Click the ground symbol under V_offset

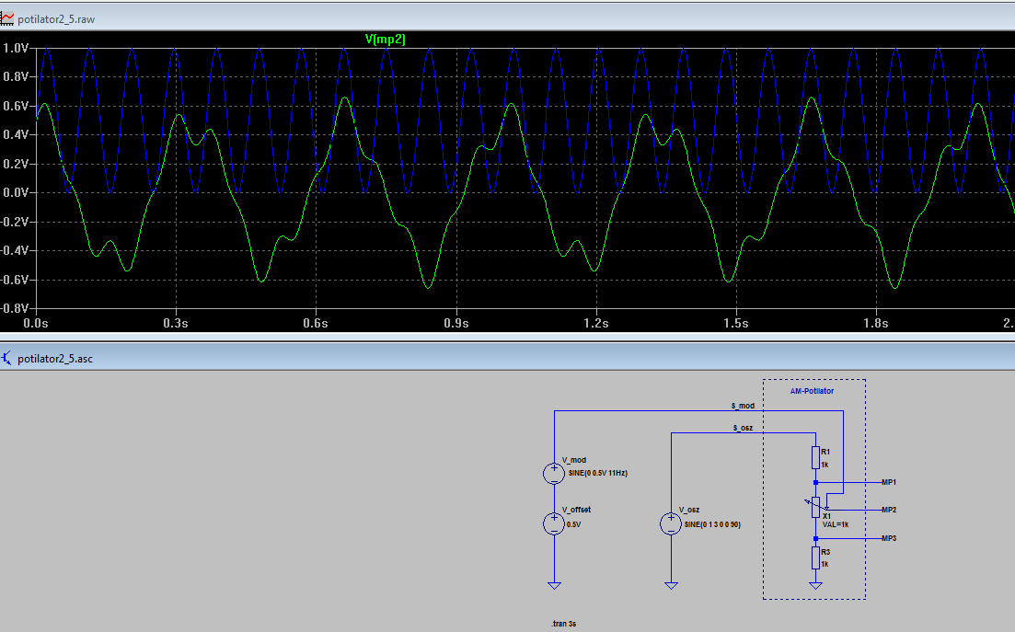click(554, 585)
